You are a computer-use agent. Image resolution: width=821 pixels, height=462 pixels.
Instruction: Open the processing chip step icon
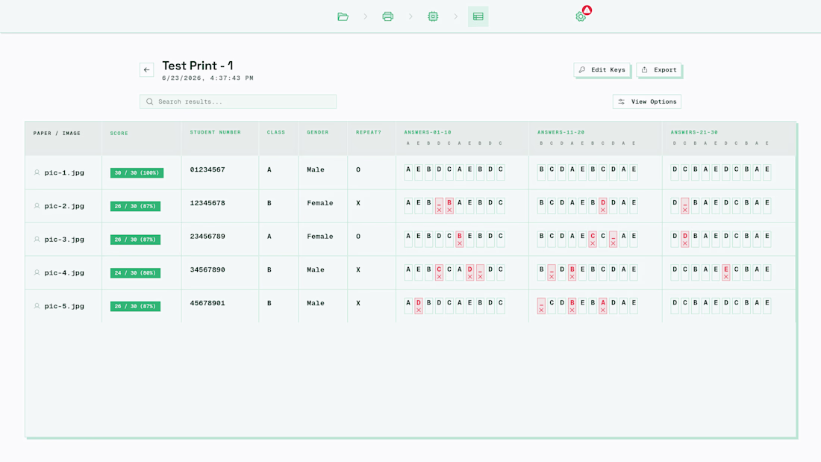click(433, 16)
